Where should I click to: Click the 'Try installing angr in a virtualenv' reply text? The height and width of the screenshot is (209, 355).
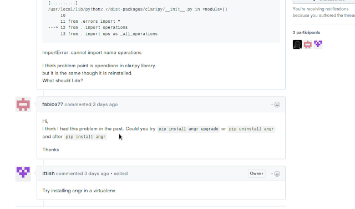pyautogui.click(x=79, y=191)
